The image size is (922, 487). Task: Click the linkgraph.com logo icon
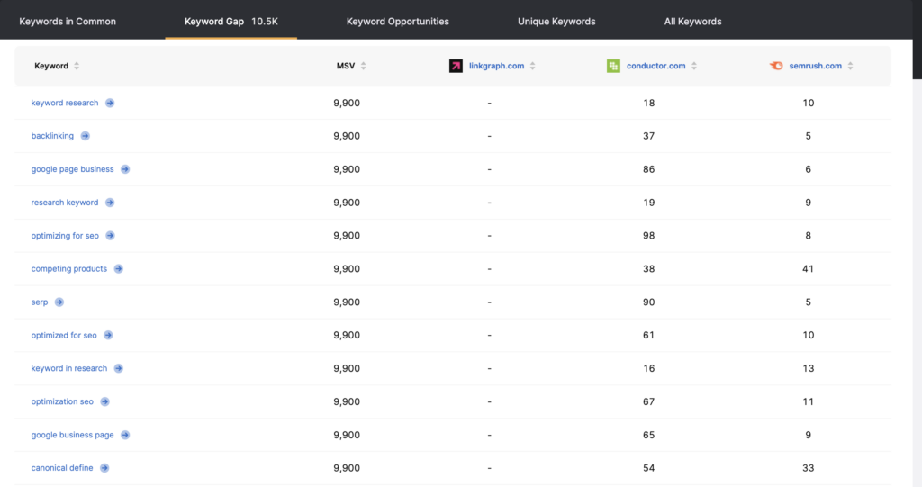(x=456, y=66)
